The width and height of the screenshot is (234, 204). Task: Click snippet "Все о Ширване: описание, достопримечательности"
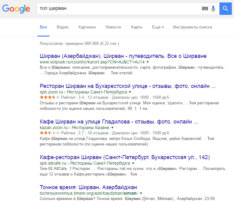coord(89,67)
